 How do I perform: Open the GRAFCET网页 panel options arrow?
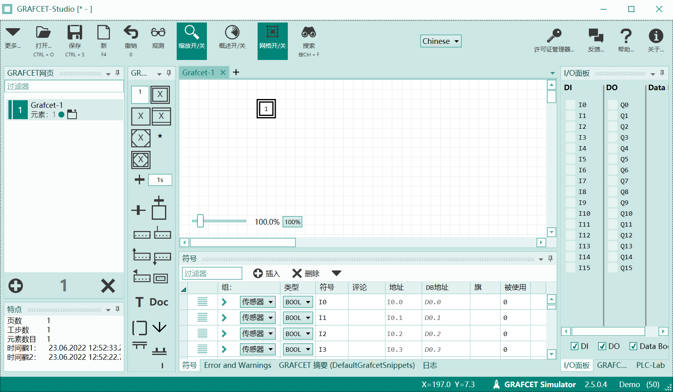108,74
